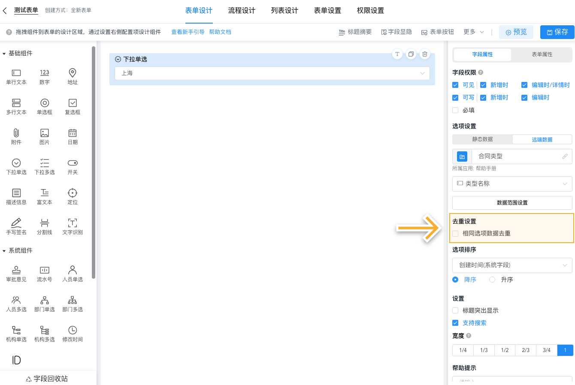Add a 手写签名 component

pos(16,226)
